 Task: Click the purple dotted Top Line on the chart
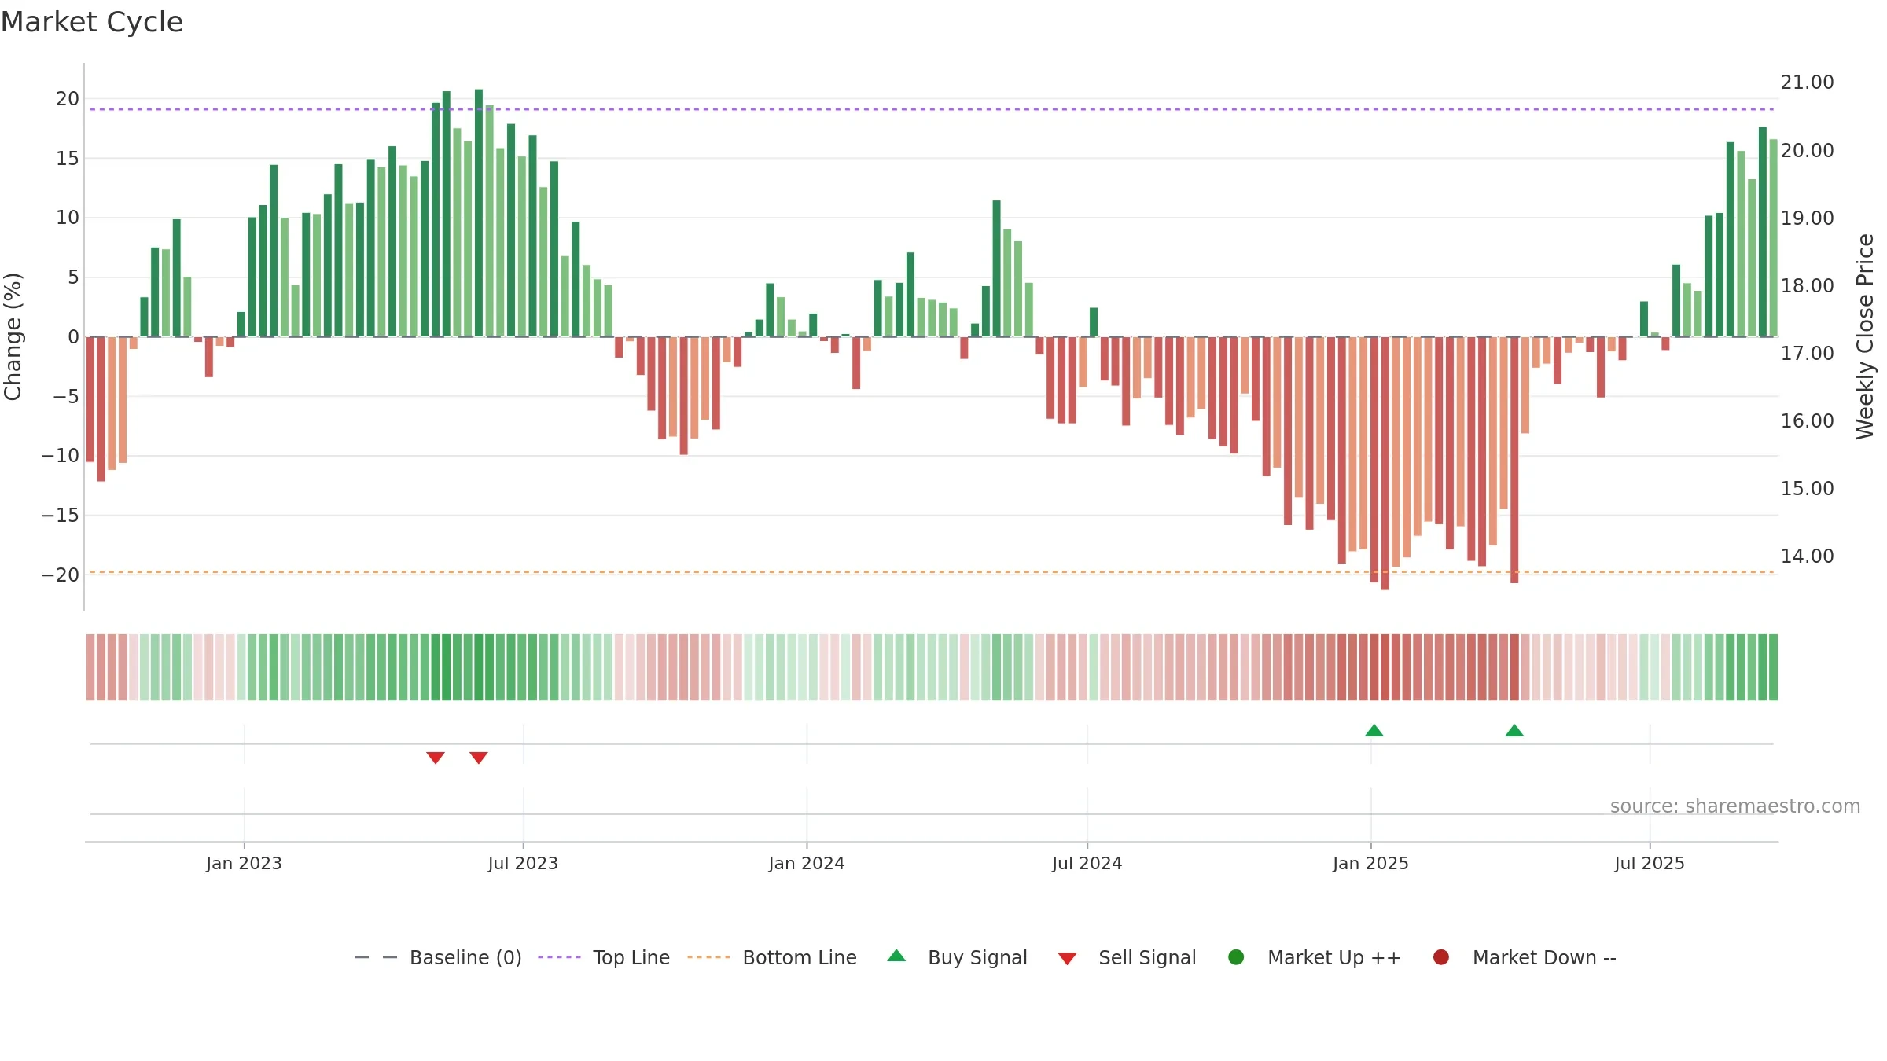(x=932, y=109)
